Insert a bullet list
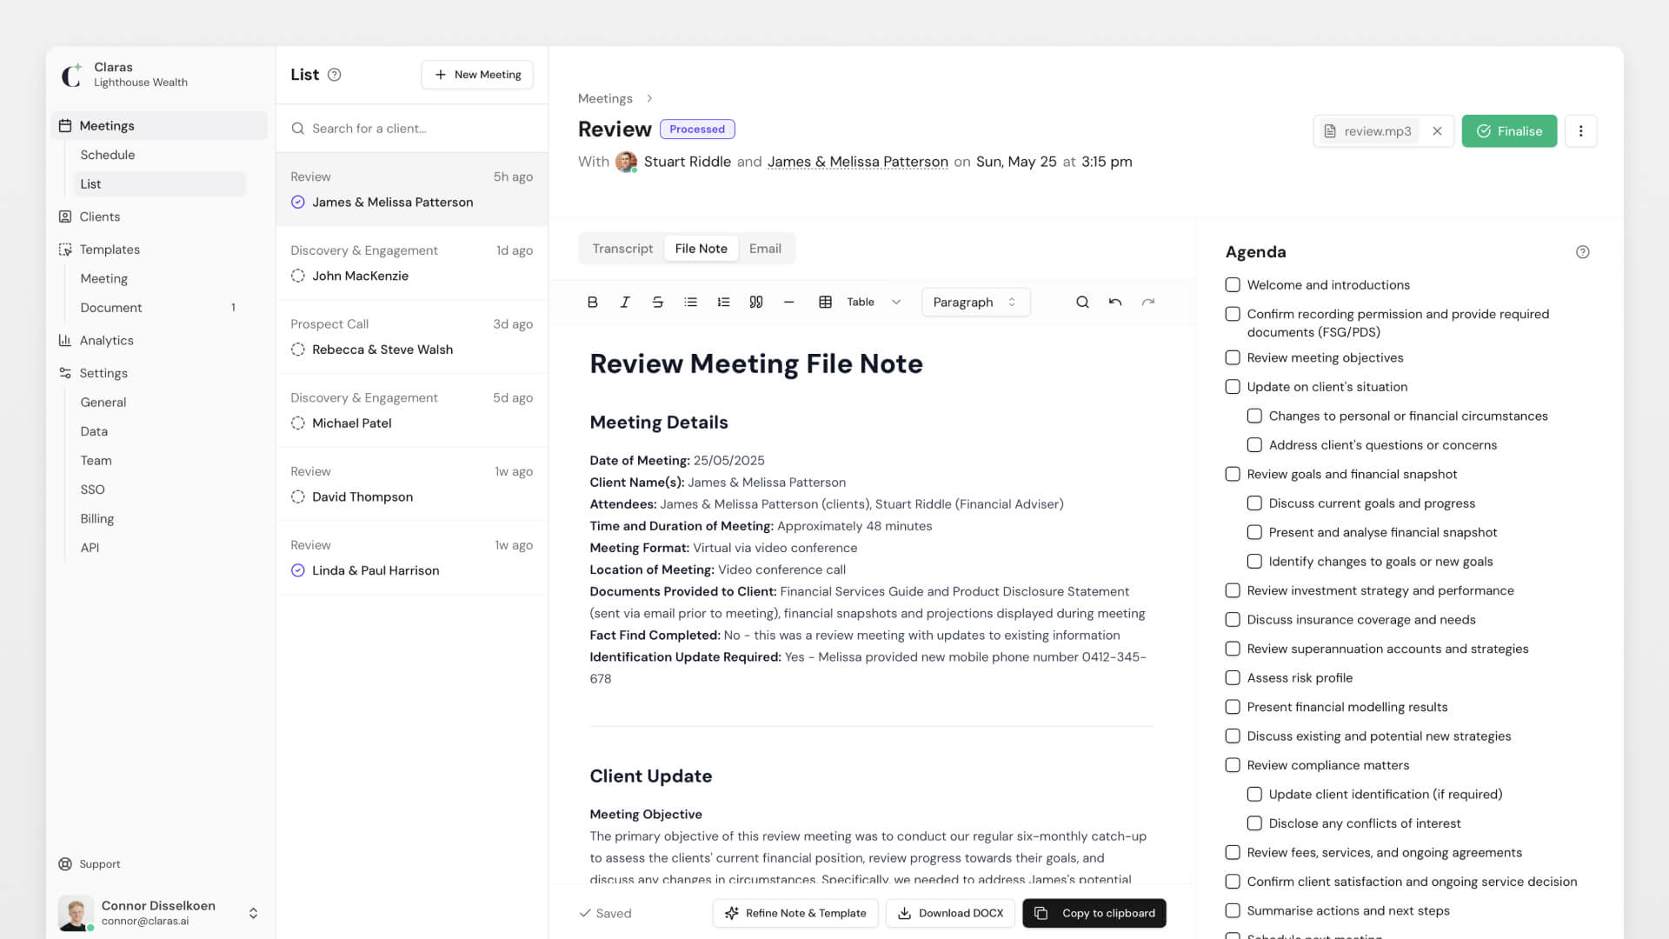 (690, 302)
